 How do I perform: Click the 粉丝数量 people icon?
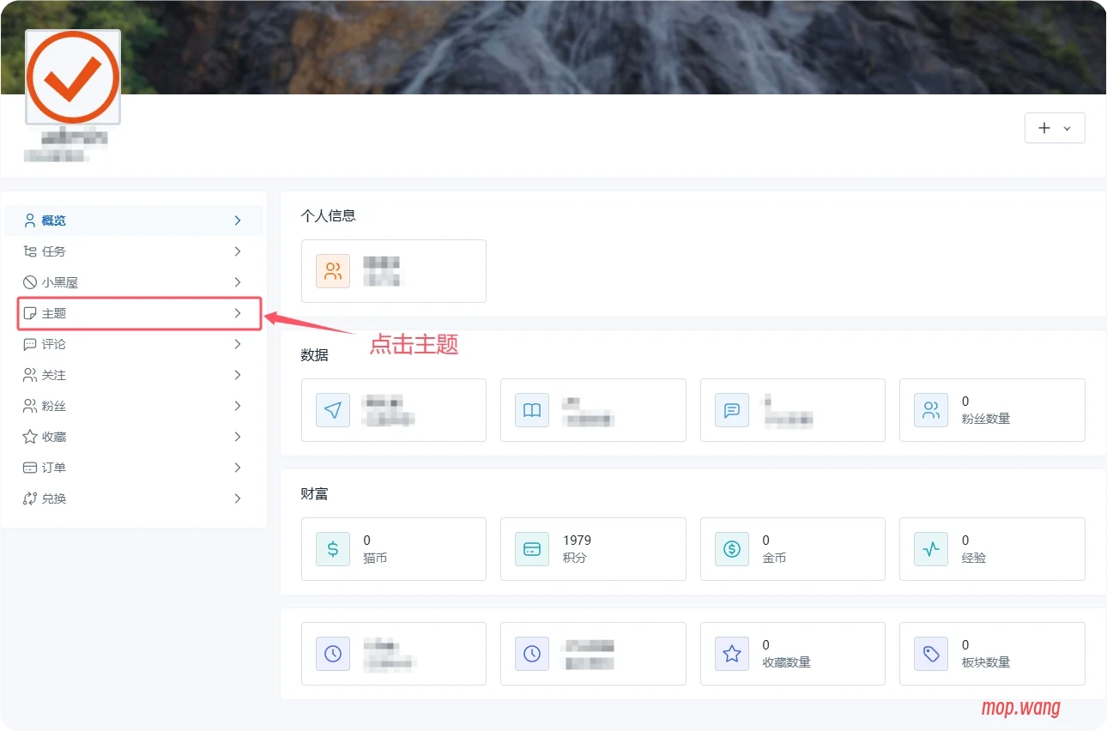tap(931, 410)
